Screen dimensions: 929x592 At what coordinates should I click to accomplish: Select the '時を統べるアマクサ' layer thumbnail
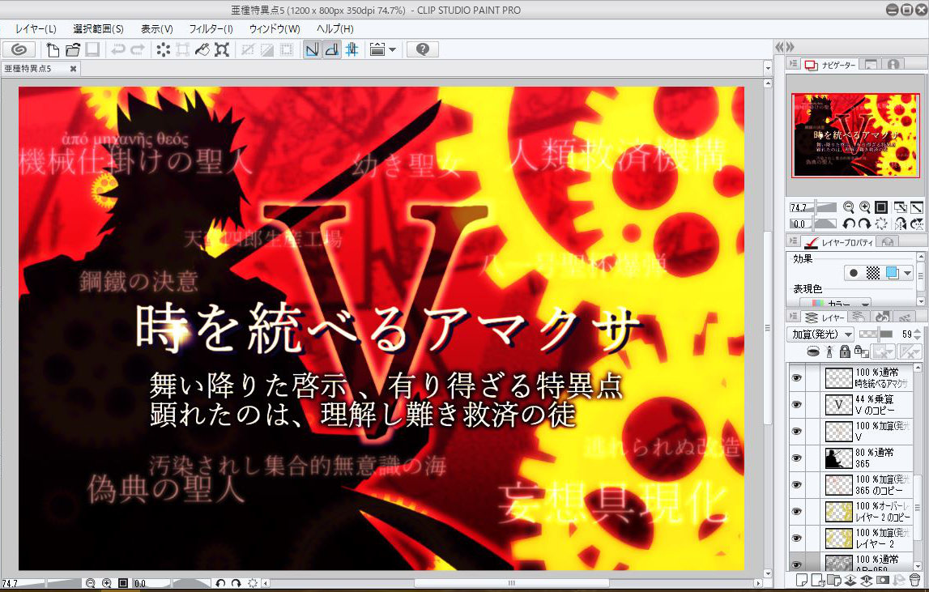[x=838, y=377]
